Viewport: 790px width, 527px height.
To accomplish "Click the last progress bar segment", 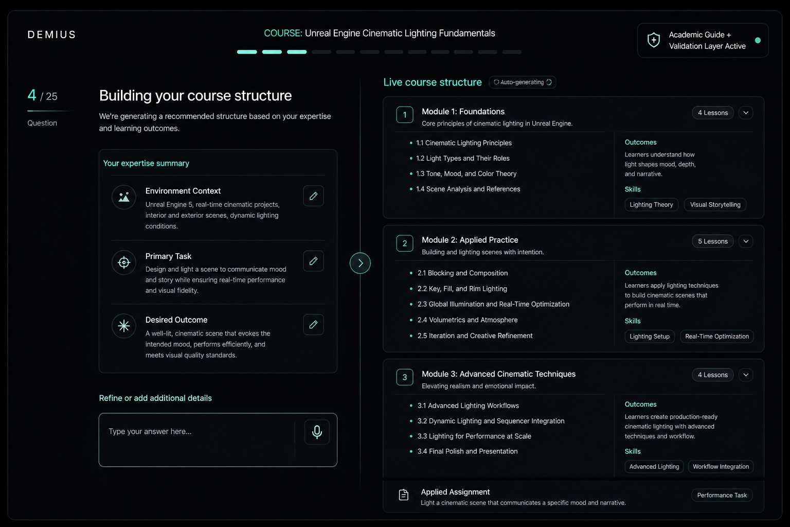I will point(512,52).
